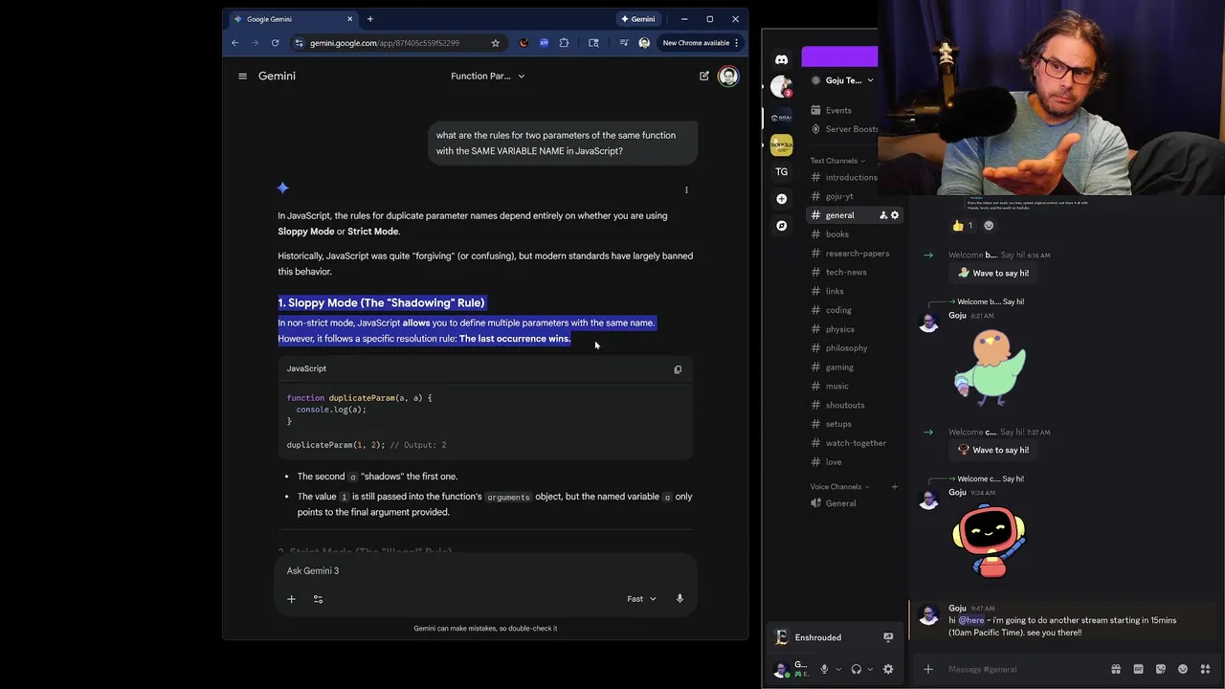Bookmark this page with the star icon
The image size is (1225, 689).
point(495,43)
